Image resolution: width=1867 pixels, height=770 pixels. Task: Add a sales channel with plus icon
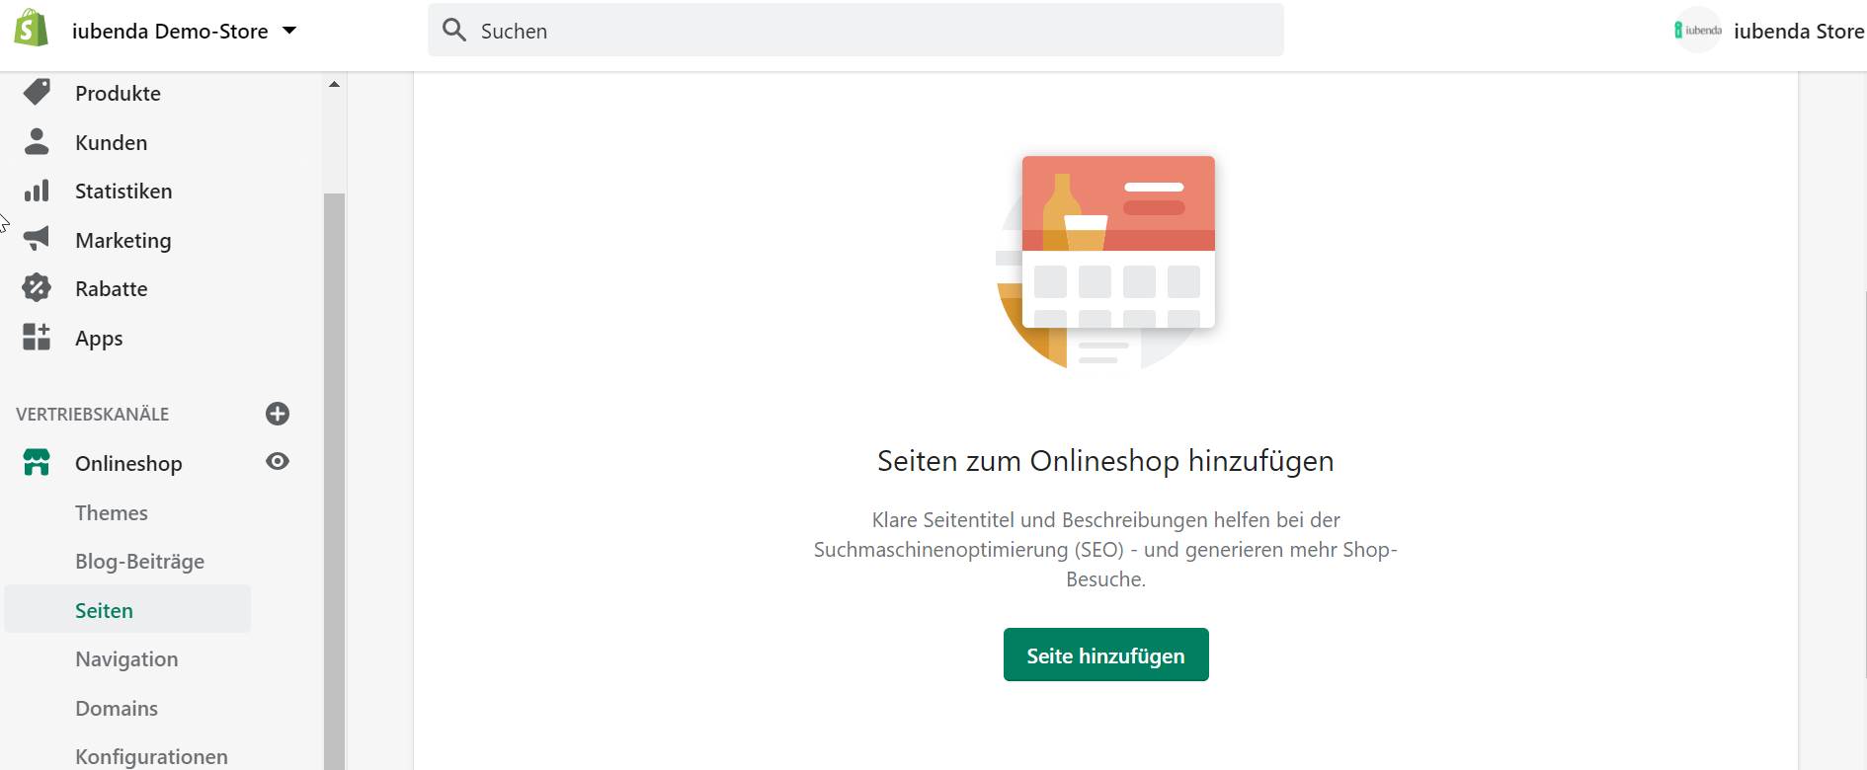click(278, 414)
